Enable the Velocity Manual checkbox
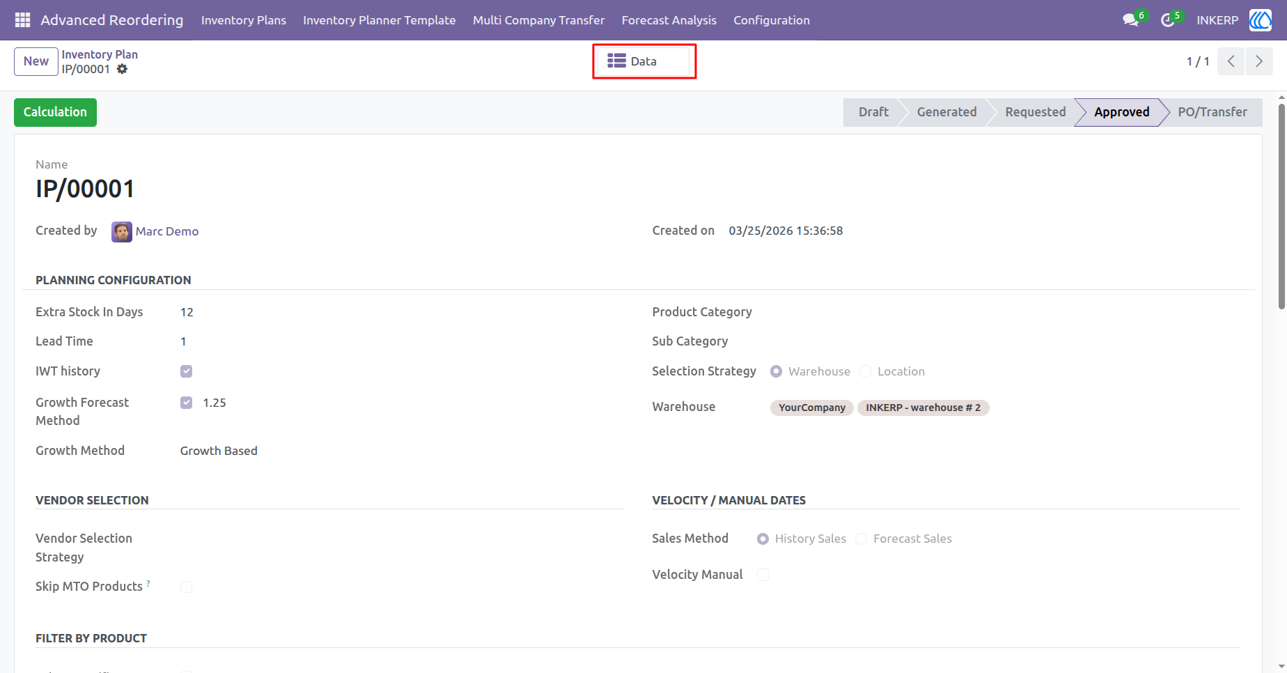 click(763, 575)
